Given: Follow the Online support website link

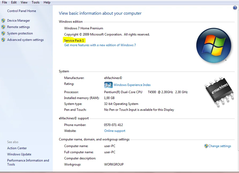Looking at the screenshot, I should coord(115,131).
